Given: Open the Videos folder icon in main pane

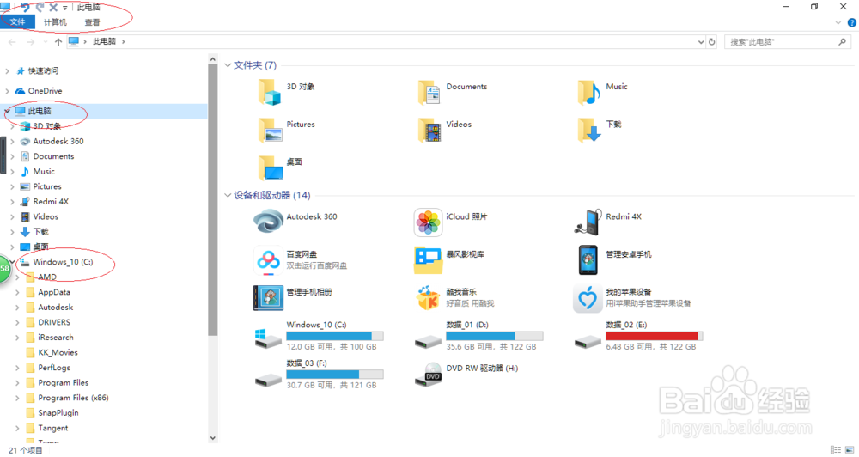Looking at the screenshot, I should [x=429, y=130].
